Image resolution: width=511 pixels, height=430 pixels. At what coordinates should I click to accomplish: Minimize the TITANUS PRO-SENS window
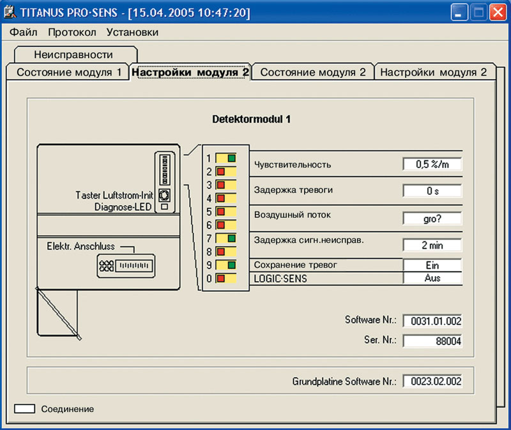point(459,13)
